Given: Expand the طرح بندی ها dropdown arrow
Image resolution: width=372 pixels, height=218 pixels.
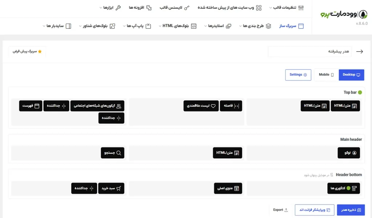Looking at the screenshot, I should 240,26.
